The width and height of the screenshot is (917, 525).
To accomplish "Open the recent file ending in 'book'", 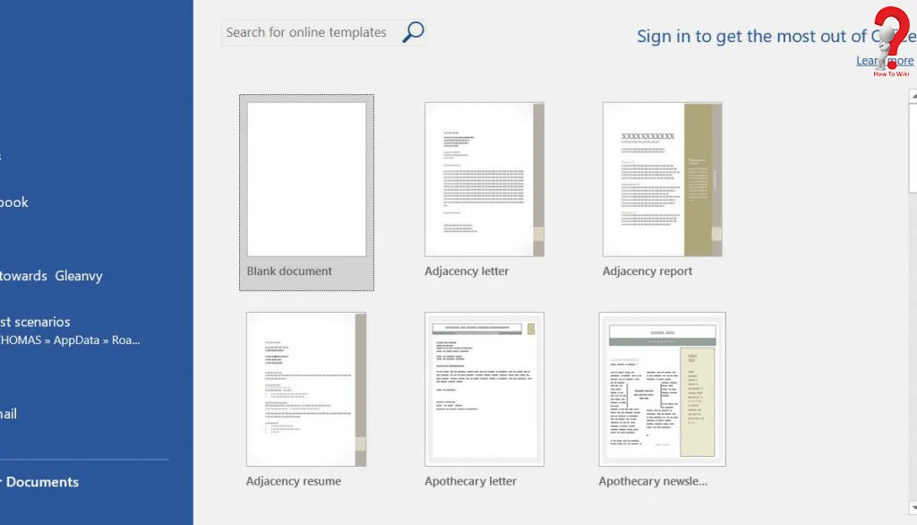I will tap(14, 202).
